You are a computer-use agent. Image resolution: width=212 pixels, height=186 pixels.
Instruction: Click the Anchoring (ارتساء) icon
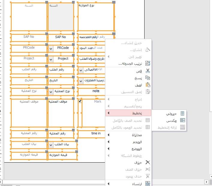pos(148,184)
